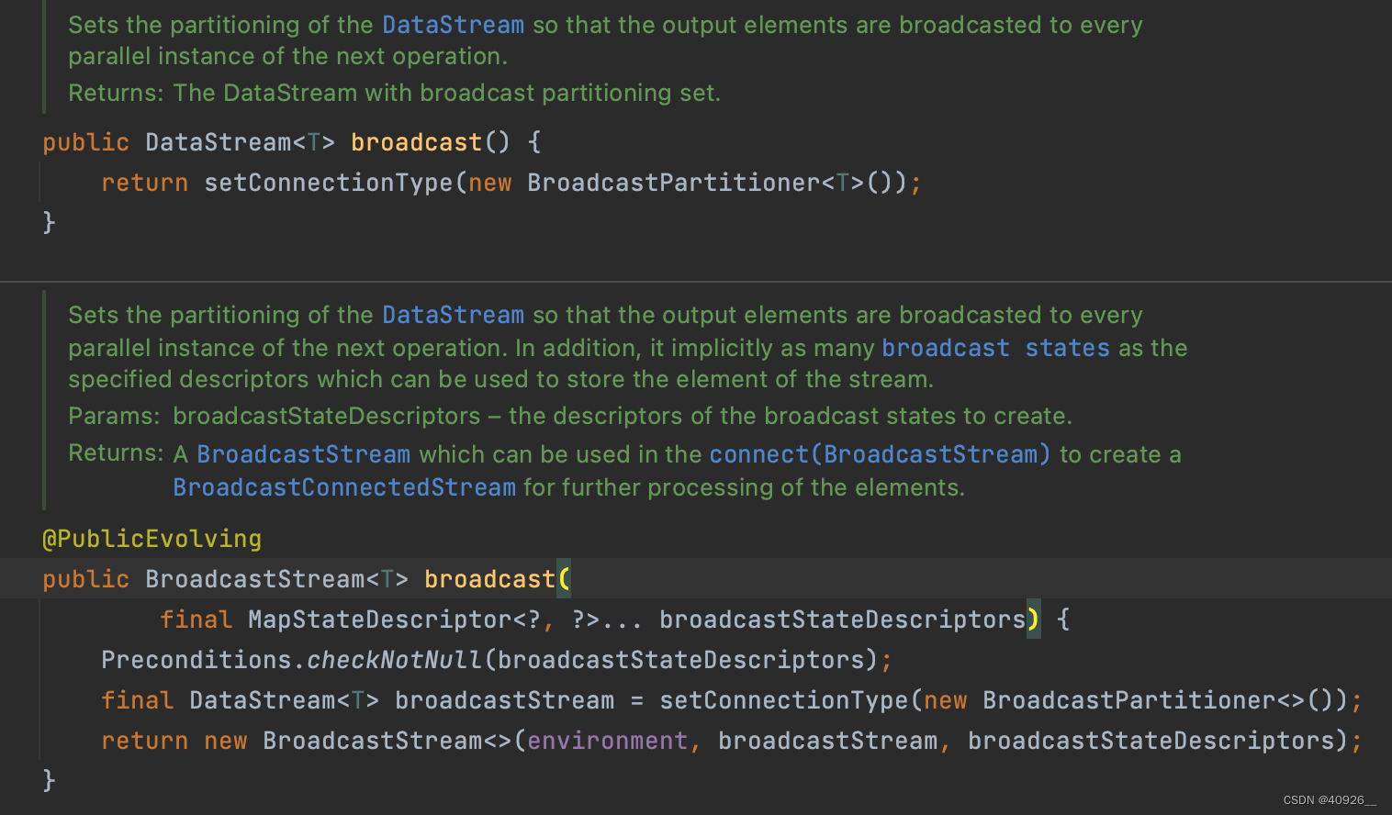This screenshot has width=1392, height=815.
Task: Click BroadcastPartitioner<T> in first method
Action: coord(695,183)
